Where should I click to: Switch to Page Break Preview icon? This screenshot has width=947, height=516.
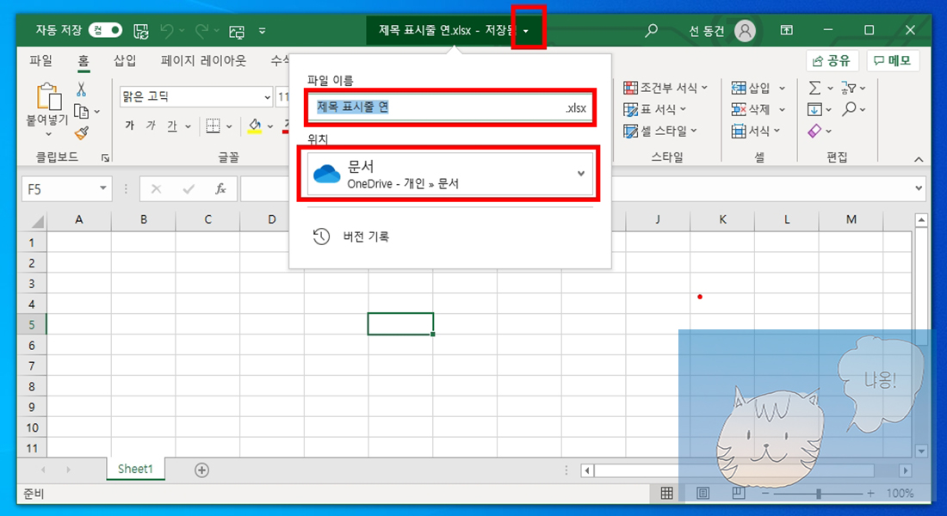coord(738,493)
